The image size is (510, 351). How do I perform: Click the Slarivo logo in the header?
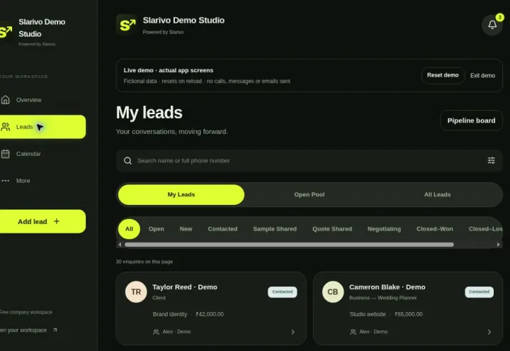127,25
